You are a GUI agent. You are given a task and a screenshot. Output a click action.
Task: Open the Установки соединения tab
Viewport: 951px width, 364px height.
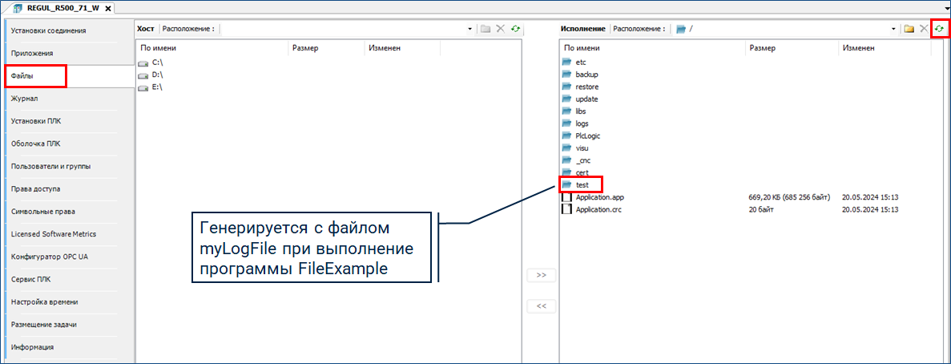(48, 30)
